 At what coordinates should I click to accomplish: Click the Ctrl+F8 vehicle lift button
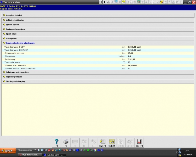139,143
